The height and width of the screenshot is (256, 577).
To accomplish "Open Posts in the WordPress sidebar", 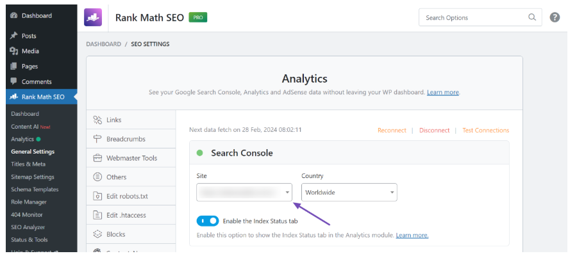I will (29, 36).
